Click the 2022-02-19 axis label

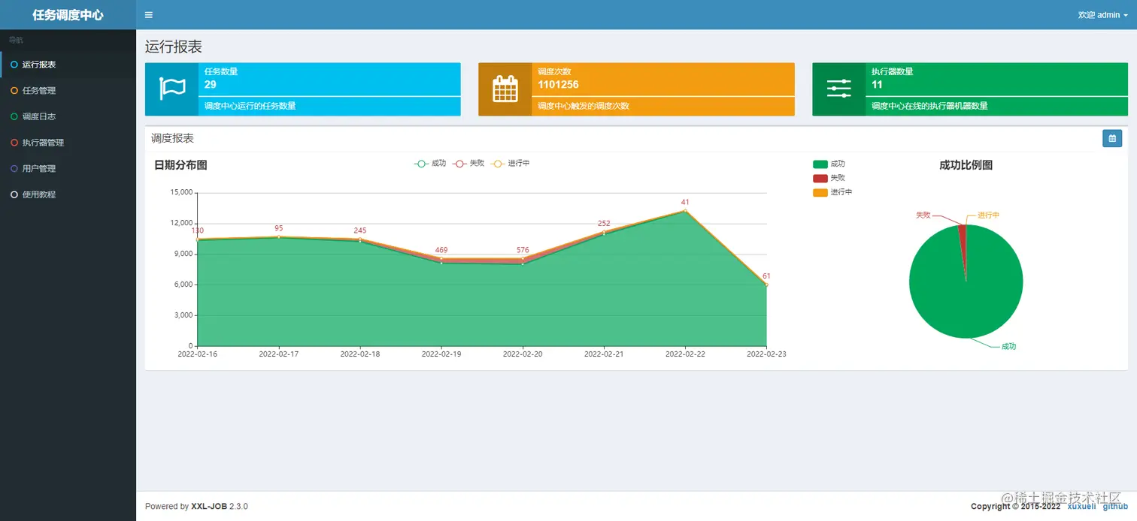click(x=441, y=354)
